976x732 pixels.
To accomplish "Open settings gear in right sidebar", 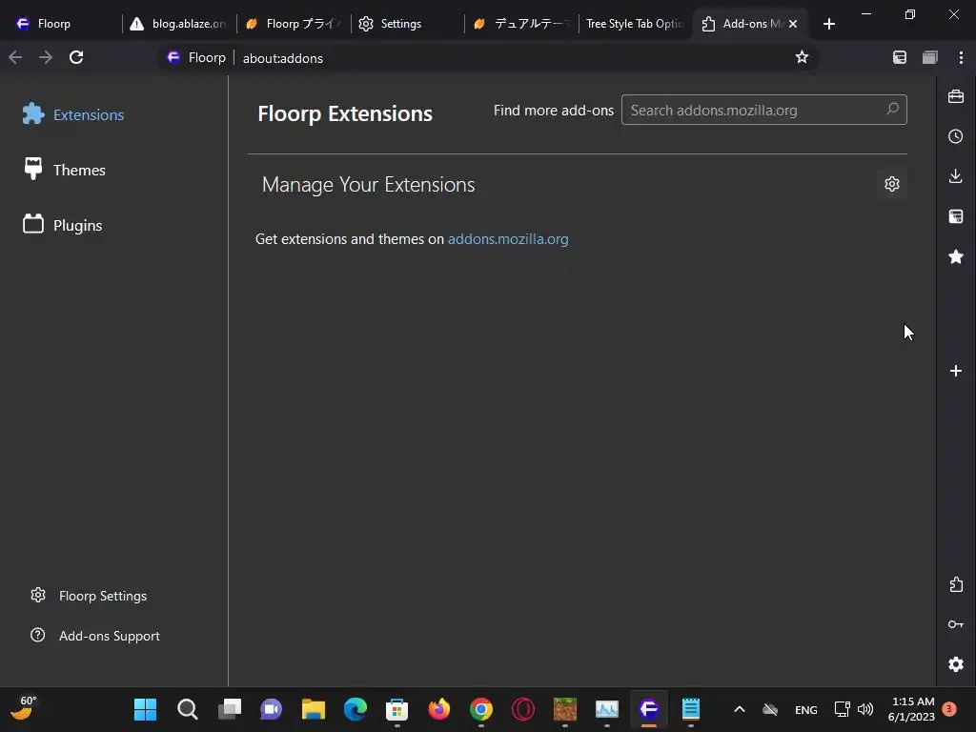I will (x=956, y=664).
